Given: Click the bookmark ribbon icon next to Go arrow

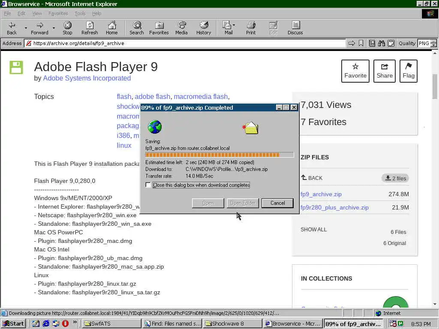Looking at the screenshot, I should click(x=361, y=43).
